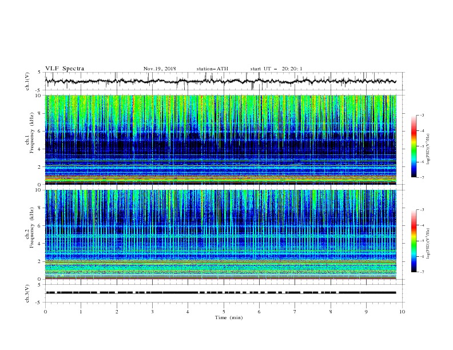The image size is (453, 350).
Task: Click the ch.3 black marker strip
Action: 221,293
